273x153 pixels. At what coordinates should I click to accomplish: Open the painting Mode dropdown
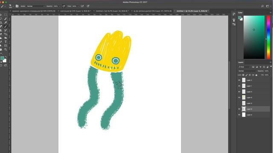36,6
